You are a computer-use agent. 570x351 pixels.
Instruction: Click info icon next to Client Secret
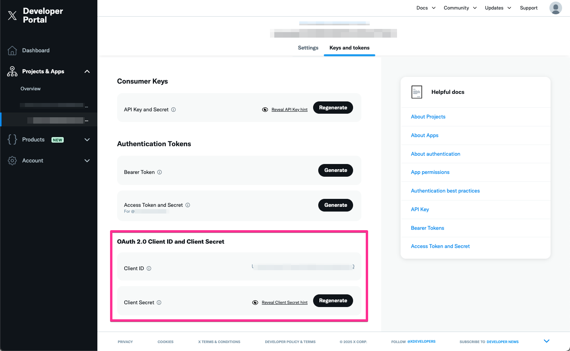coord(159,303)
